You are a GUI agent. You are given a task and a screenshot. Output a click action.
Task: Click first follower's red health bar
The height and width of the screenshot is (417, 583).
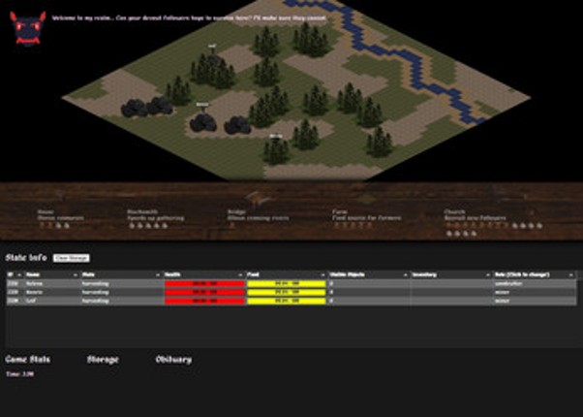[x=203, y=284]
